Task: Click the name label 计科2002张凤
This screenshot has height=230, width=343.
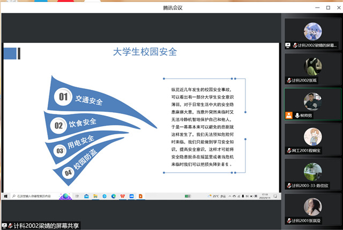Action: 304,81
